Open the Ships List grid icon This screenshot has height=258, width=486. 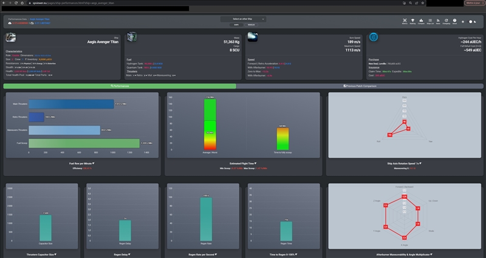430,21
